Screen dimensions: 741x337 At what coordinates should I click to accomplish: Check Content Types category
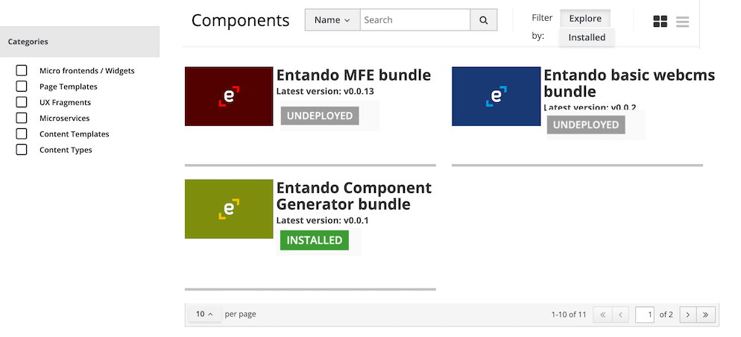[22, 149]
